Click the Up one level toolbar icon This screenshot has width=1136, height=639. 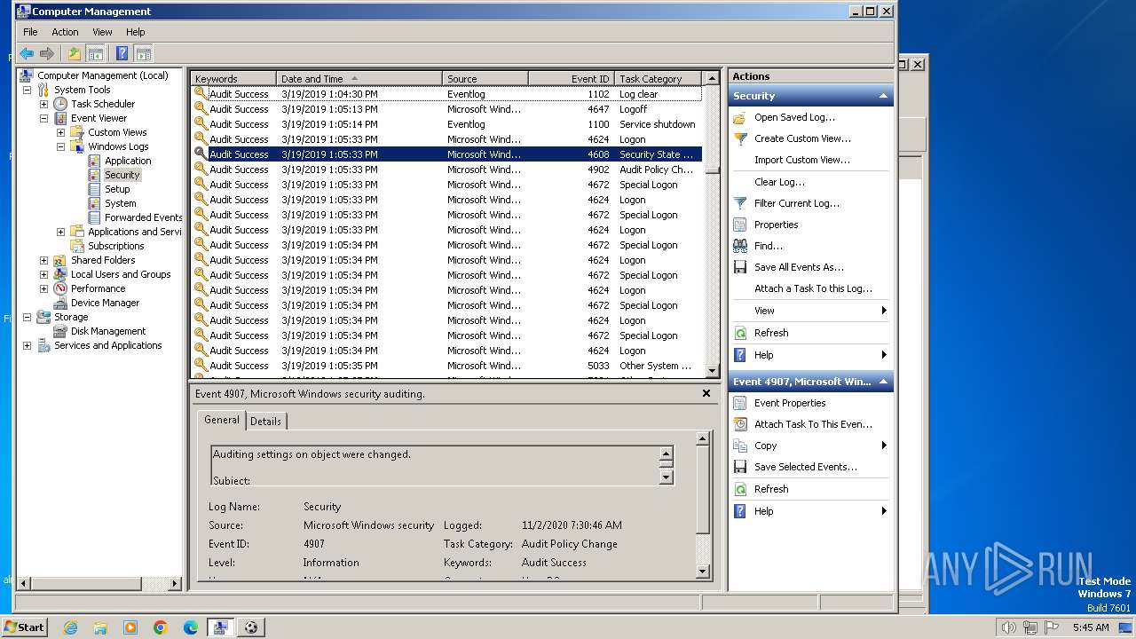[x=75, y=53]
